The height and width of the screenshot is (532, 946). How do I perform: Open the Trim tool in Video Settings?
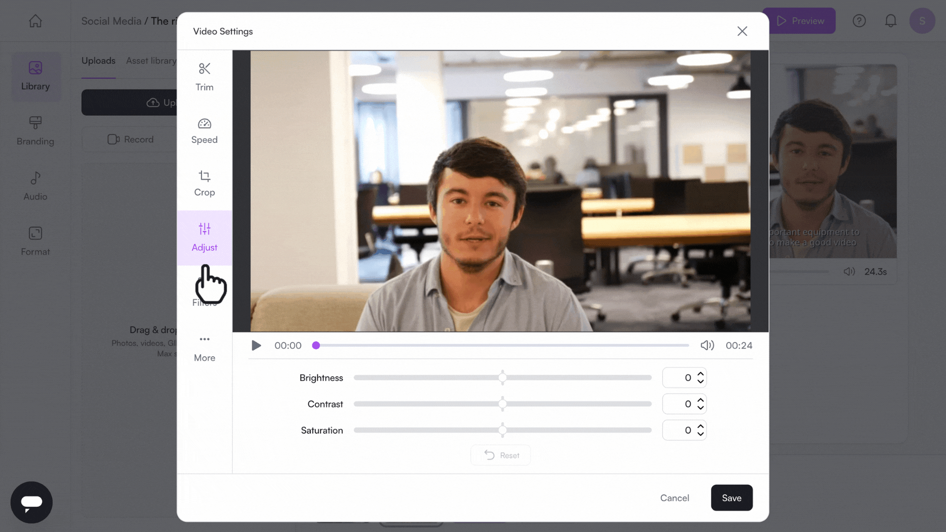click(204, 77)
